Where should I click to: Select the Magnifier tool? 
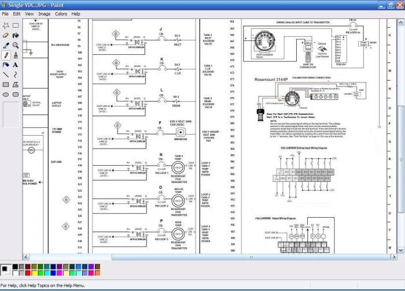(16, 45)
